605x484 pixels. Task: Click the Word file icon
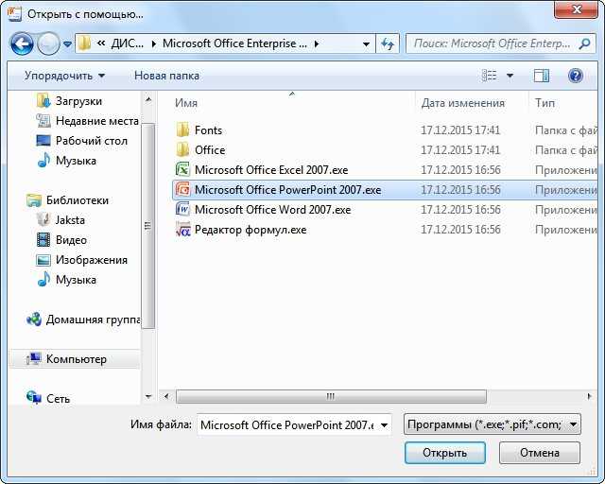[x=182, y=209]
